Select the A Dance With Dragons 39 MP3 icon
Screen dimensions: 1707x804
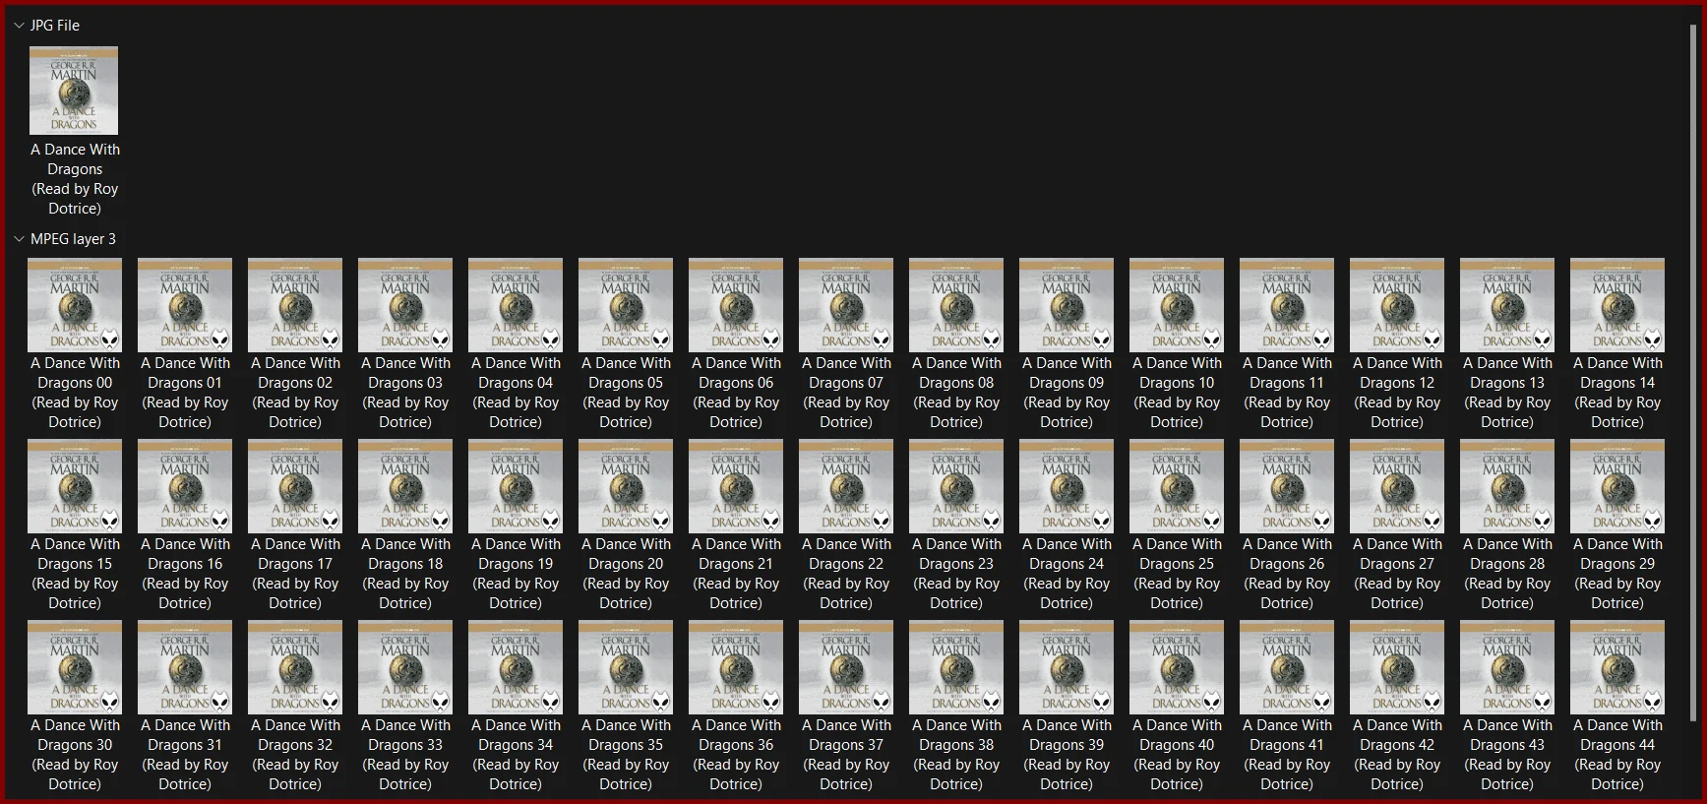(1067, 667)
